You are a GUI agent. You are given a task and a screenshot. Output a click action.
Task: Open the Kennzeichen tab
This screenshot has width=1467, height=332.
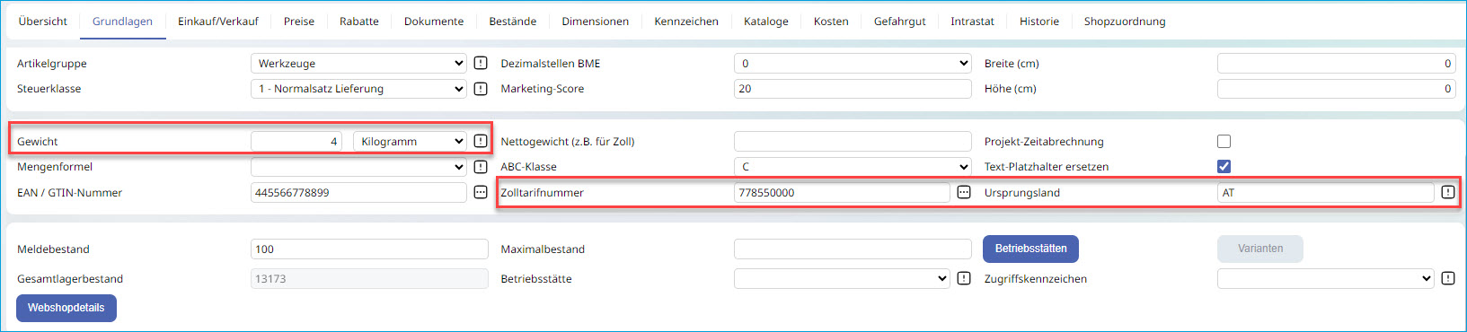tap(686, 21)
